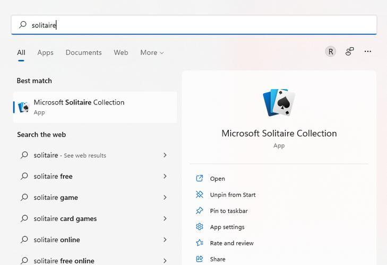Image resolution: width=387 pixels, height=265 pixels.
Task: Choose Unpin from Start
Action: [x=233, y=195]
